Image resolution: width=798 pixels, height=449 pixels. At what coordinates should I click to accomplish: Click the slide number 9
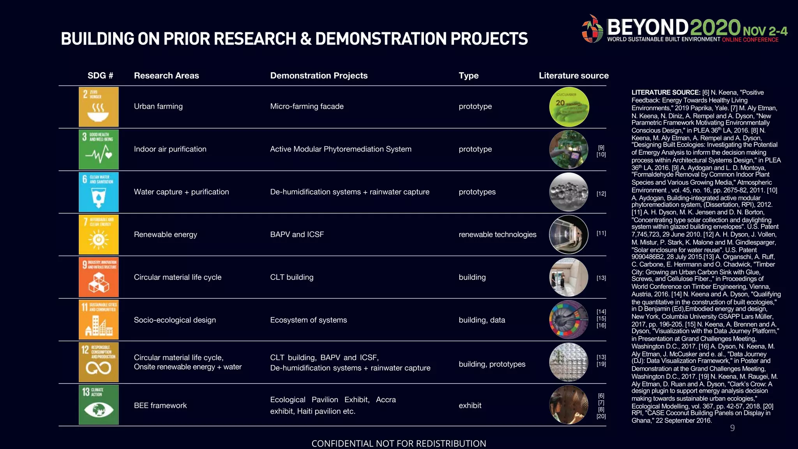pos(732,428)
